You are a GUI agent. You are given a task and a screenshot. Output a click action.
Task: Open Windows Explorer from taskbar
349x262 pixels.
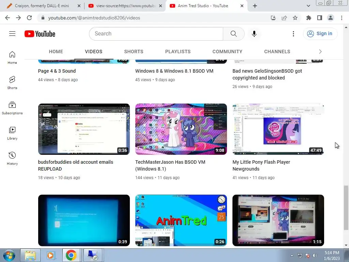30,255
